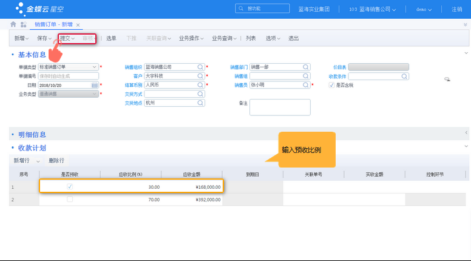
Task: Expand the 明细信息 section chevron
Action: pos(466,132)
